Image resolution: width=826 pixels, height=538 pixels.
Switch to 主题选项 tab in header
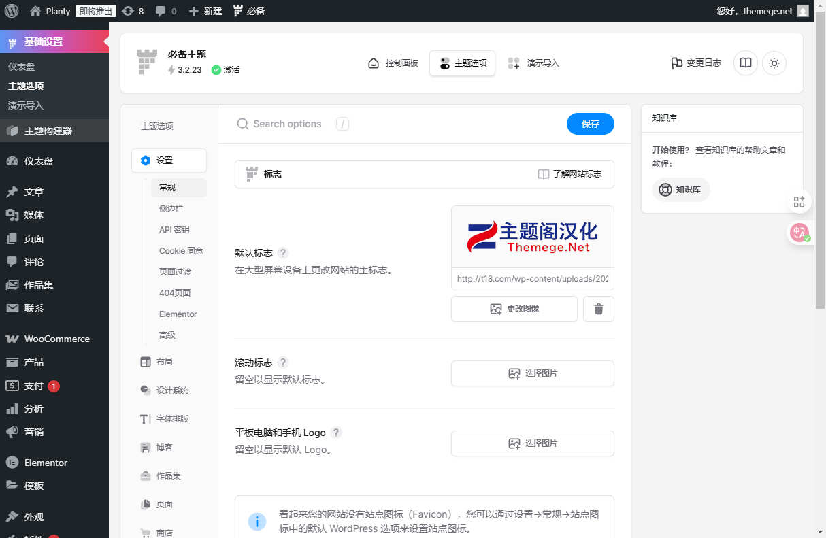(x=463, y=63)
